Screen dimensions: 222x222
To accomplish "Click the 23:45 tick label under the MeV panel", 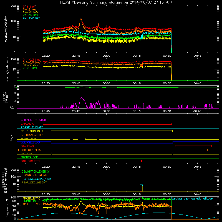I will (76, 84).
